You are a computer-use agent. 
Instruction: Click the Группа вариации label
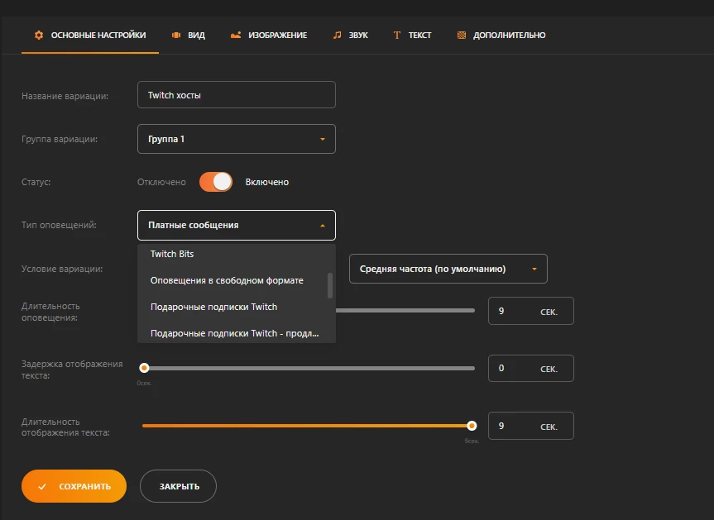pos(60,139)
